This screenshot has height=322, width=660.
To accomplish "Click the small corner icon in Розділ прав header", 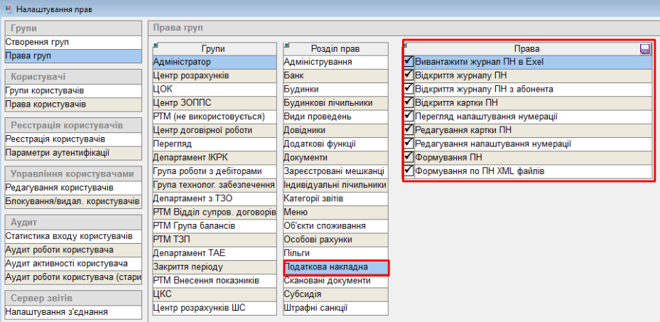I will [x=286, y=45].
